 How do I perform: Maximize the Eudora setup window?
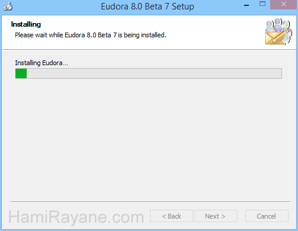pyautogui.click(x=262, y=4)
